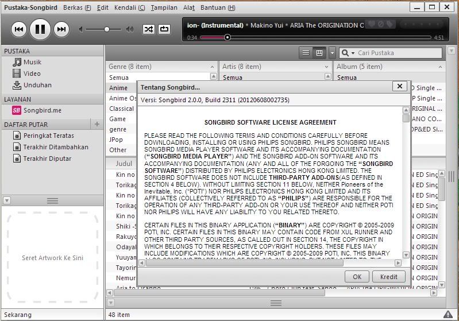The height and width of the screenshot is (321, 459).
Task: Select Game genre filter
Action: click(x=117, y=119)
